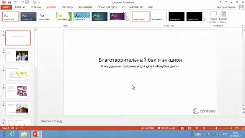Click the zoom out minus icon
The width and height of the screenshot is (245, 138).
coord(209,128)
